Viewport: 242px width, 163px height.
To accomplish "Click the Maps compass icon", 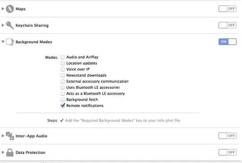I will pos(10,9).
